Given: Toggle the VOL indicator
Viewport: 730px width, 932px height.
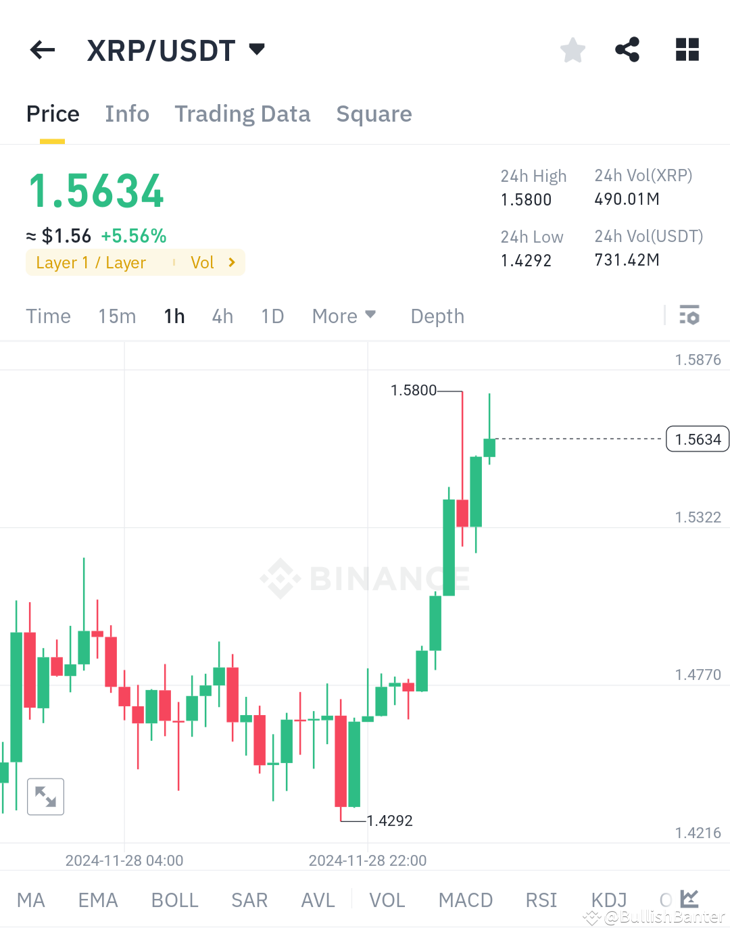Looking at the screenshot, I should 387,900.
